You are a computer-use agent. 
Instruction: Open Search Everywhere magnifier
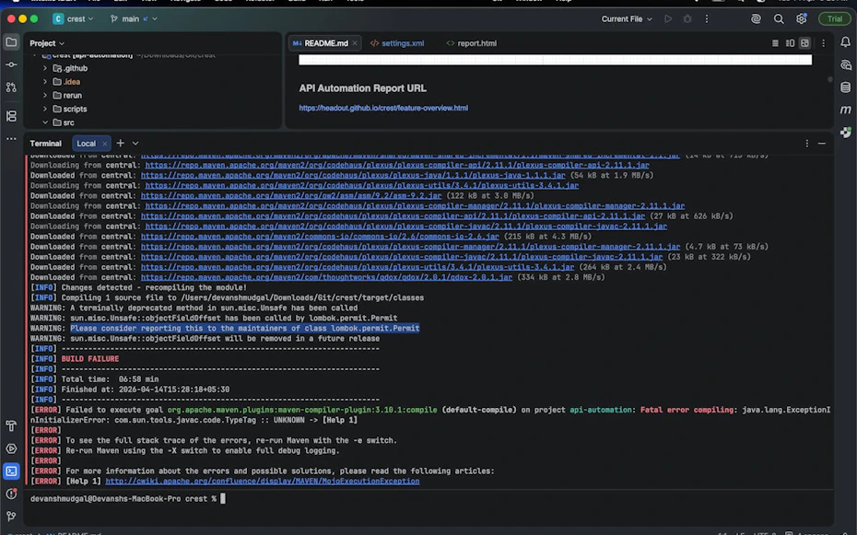coord(779,18)
